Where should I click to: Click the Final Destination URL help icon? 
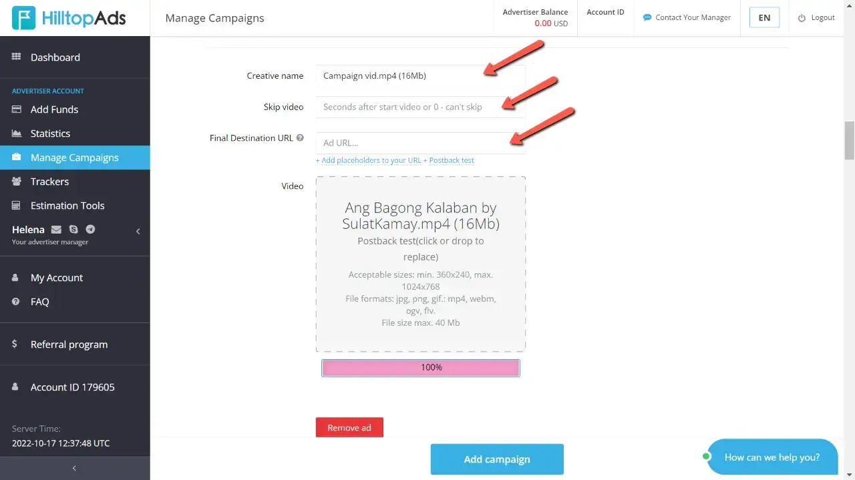pyautogui.click(x=300, y=138)
